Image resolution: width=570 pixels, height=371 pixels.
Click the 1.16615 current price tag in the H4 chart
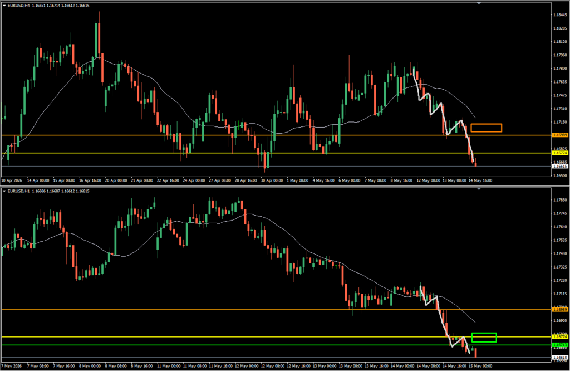(560, 166)
